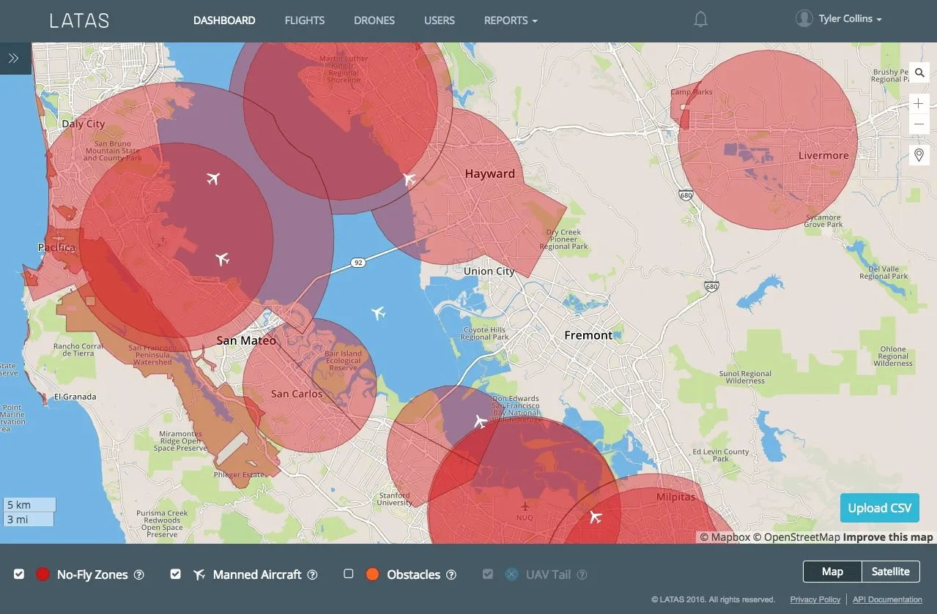Open the Tyler Collins user menu

[x=839, y=19]
